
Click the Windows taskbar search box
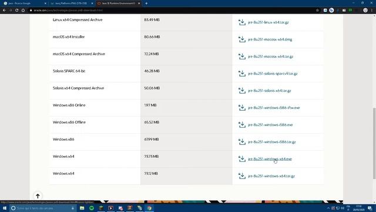click(43, 208)
